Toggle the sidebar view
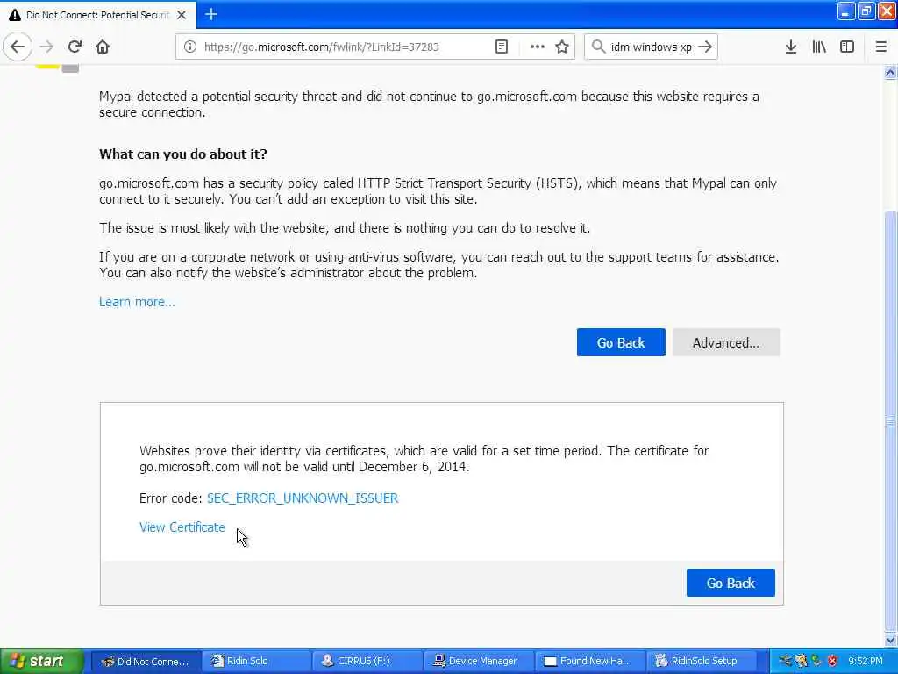This screenshot has width=898, height=674. pyautogui.click(x=847, y=47)
